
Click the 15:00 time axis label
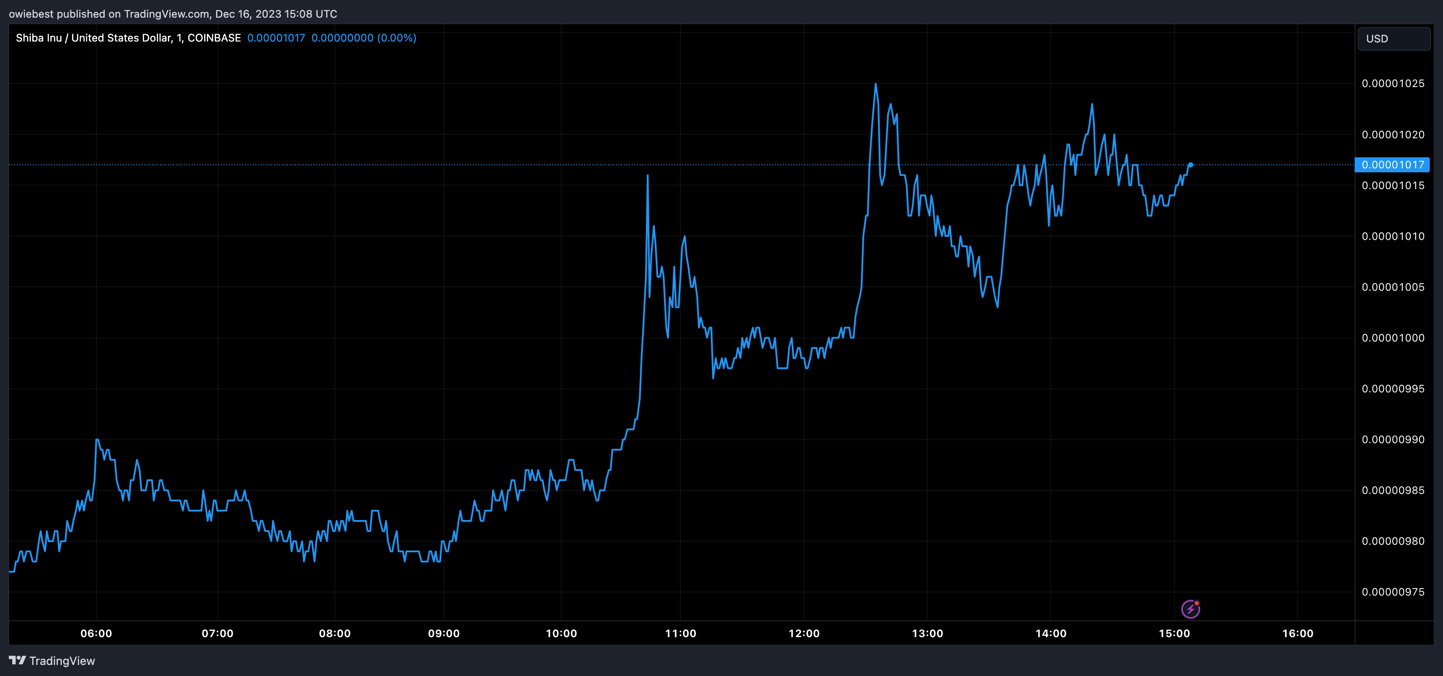tap(1174, 634)
